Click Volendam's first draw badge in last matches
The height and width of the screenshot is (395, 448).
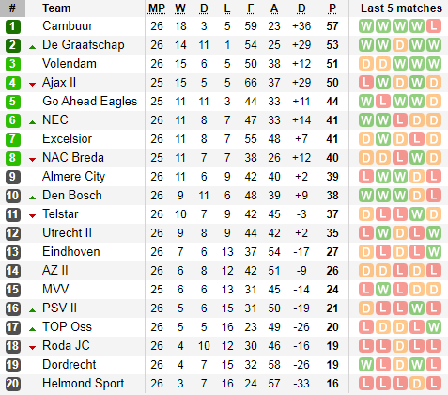366,64
